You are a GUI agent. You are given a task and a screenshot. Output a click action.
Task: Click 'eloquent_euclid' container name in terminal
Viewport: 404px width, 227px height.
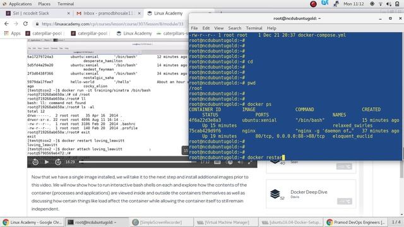point(352,136)
